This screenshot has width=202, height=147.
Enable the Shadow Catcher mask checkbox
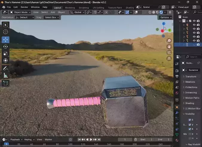[x=190, y=134]
